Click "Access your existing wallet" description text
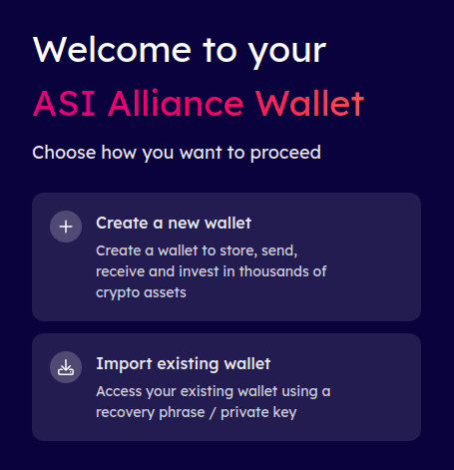The height and width of the screenshot is (470, 454). [214, 391]
